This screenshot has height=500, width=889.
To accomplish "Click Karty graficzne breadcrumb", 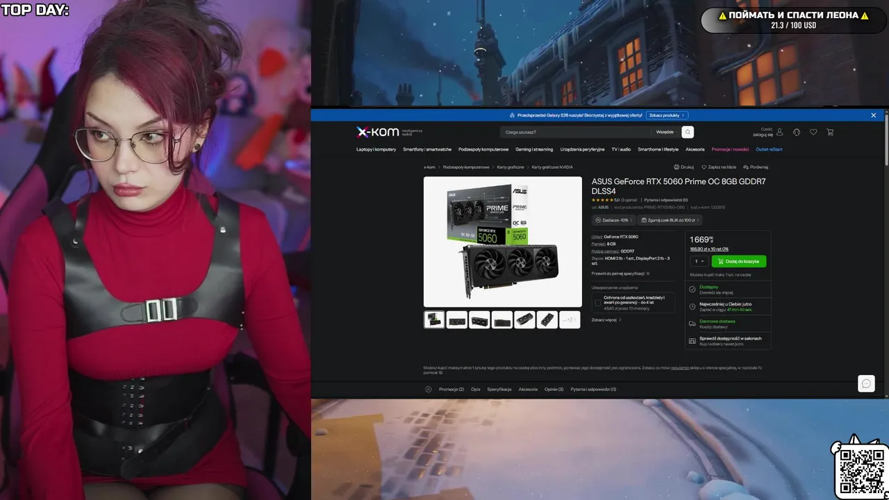I will click(510, 167).
